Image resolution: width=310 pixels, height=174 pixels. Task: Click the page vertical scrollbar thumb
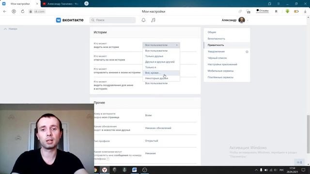308,134
